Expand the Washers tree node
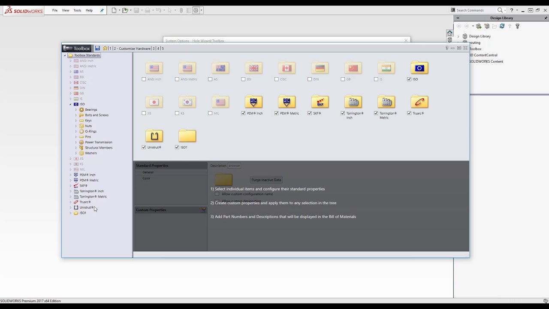Image resolution: width=549 pixels, height=309 pixels. point(76,153)
